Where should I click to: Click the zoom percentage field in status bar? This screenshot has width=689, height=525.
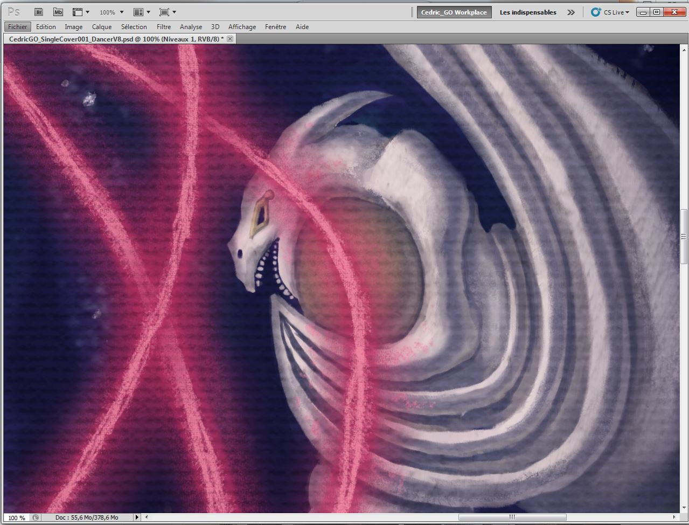[x=16, y=517]
